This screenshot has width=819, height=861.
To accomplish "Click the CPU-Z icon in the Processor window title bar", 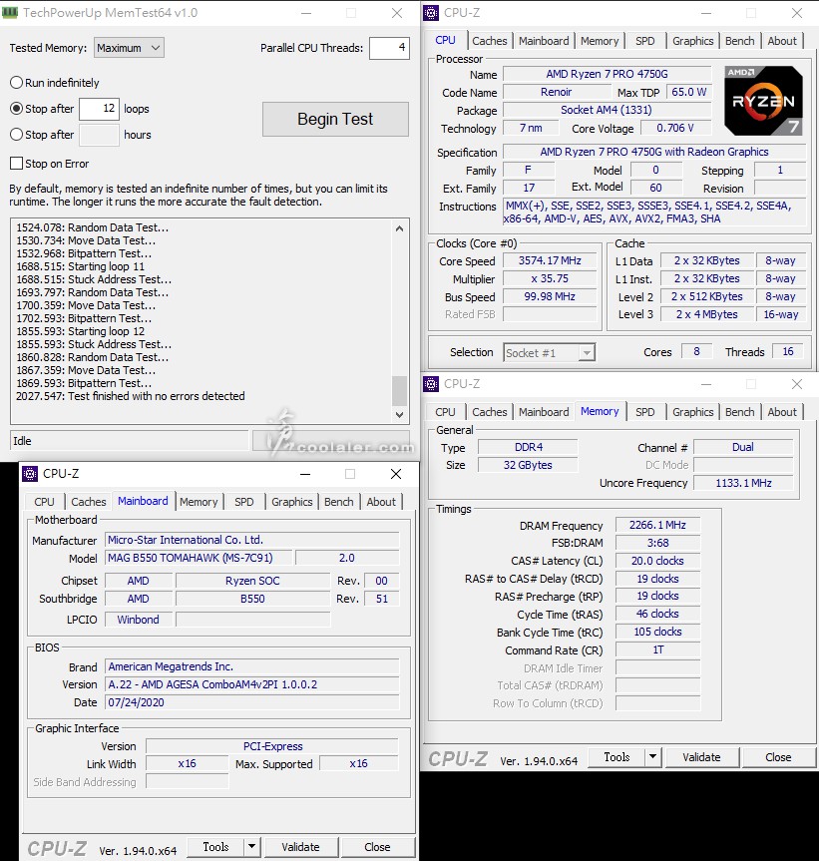I will click(431, 13).
